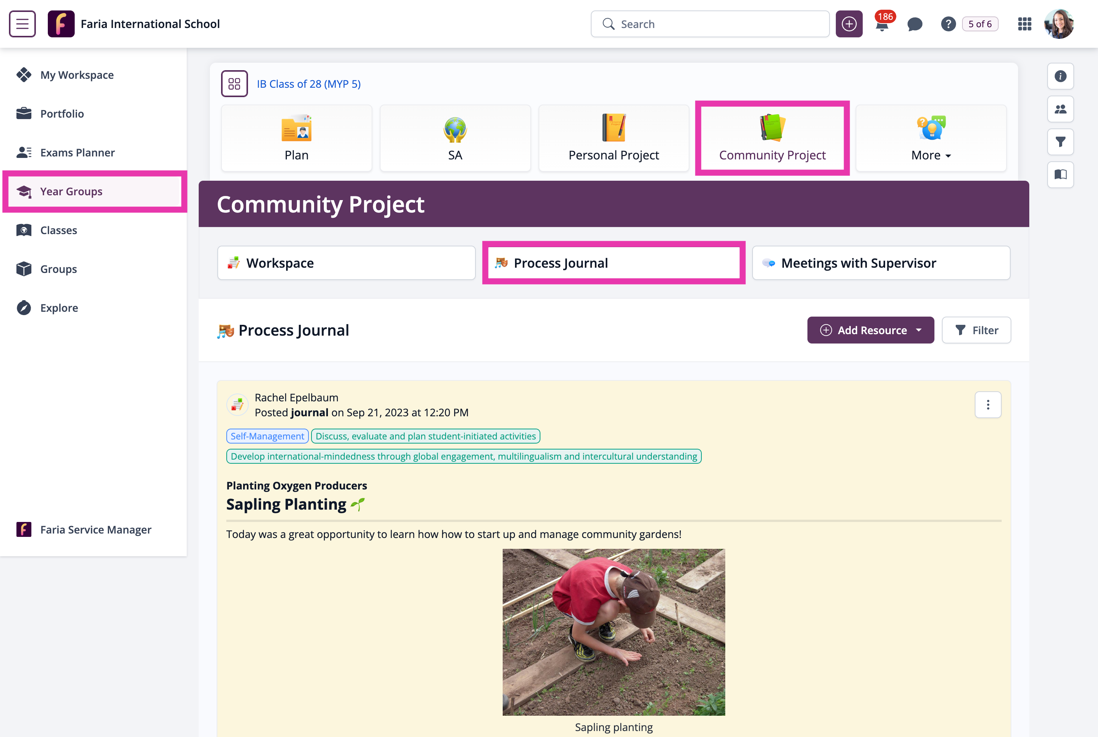Open the SA tile
This screenshot has width=1098, height=737.
pyautogui.click(x=455, y=138)
